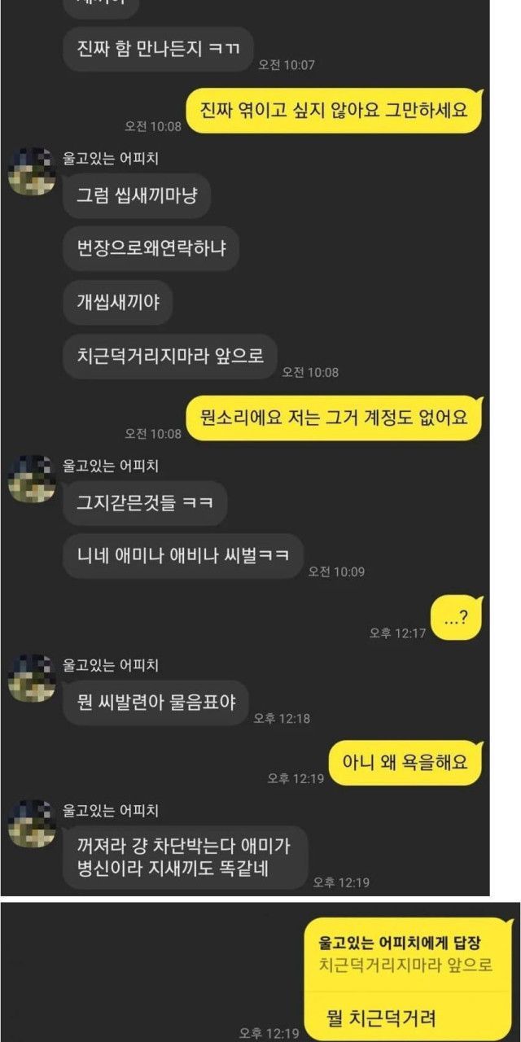
Task: Select yellow bubble '뭔소리에요 저는 그거 계정도 없어요'
Action: coord(334,418)
